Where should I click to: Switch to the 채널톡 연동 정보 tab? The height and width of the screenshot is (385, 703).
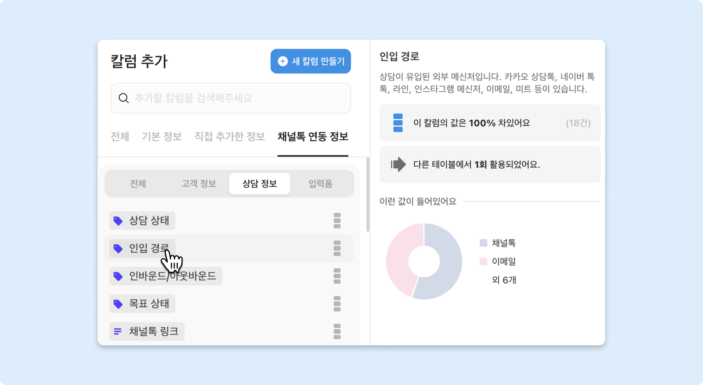pos(313,136)
